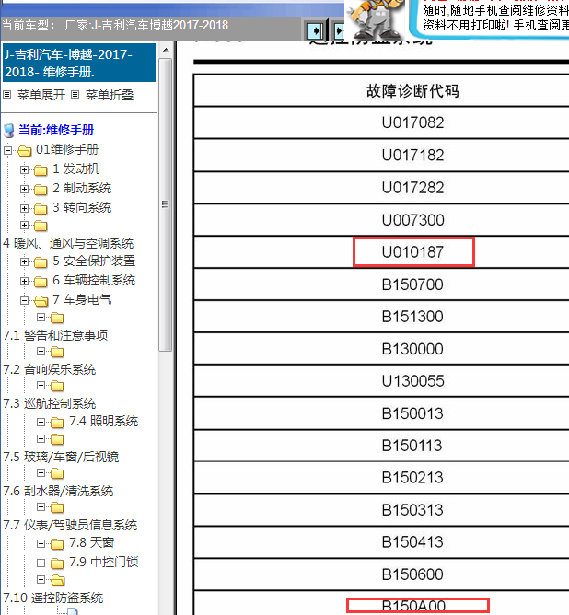The height and width of the screenshot is (615, 569).
Task: Open 7.6 刮水器/清洗系统 tree entry
Action: point(58,491)
